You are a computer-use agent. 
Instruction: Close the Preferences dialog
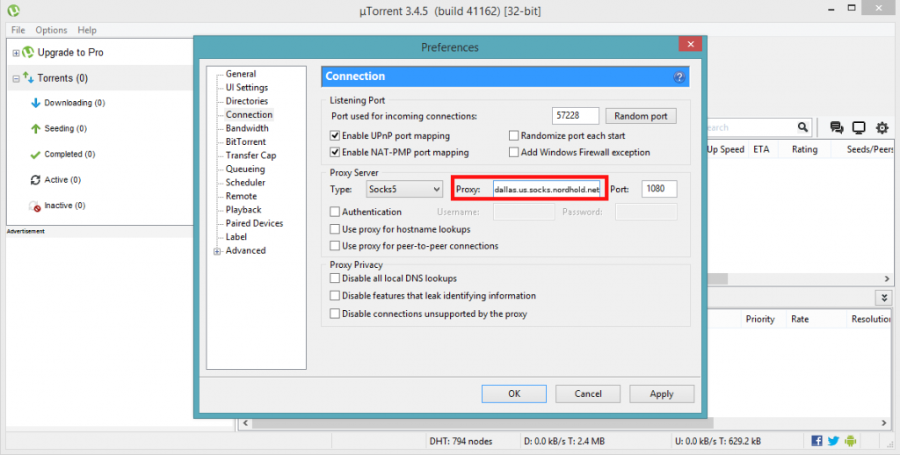coord(691,44)
